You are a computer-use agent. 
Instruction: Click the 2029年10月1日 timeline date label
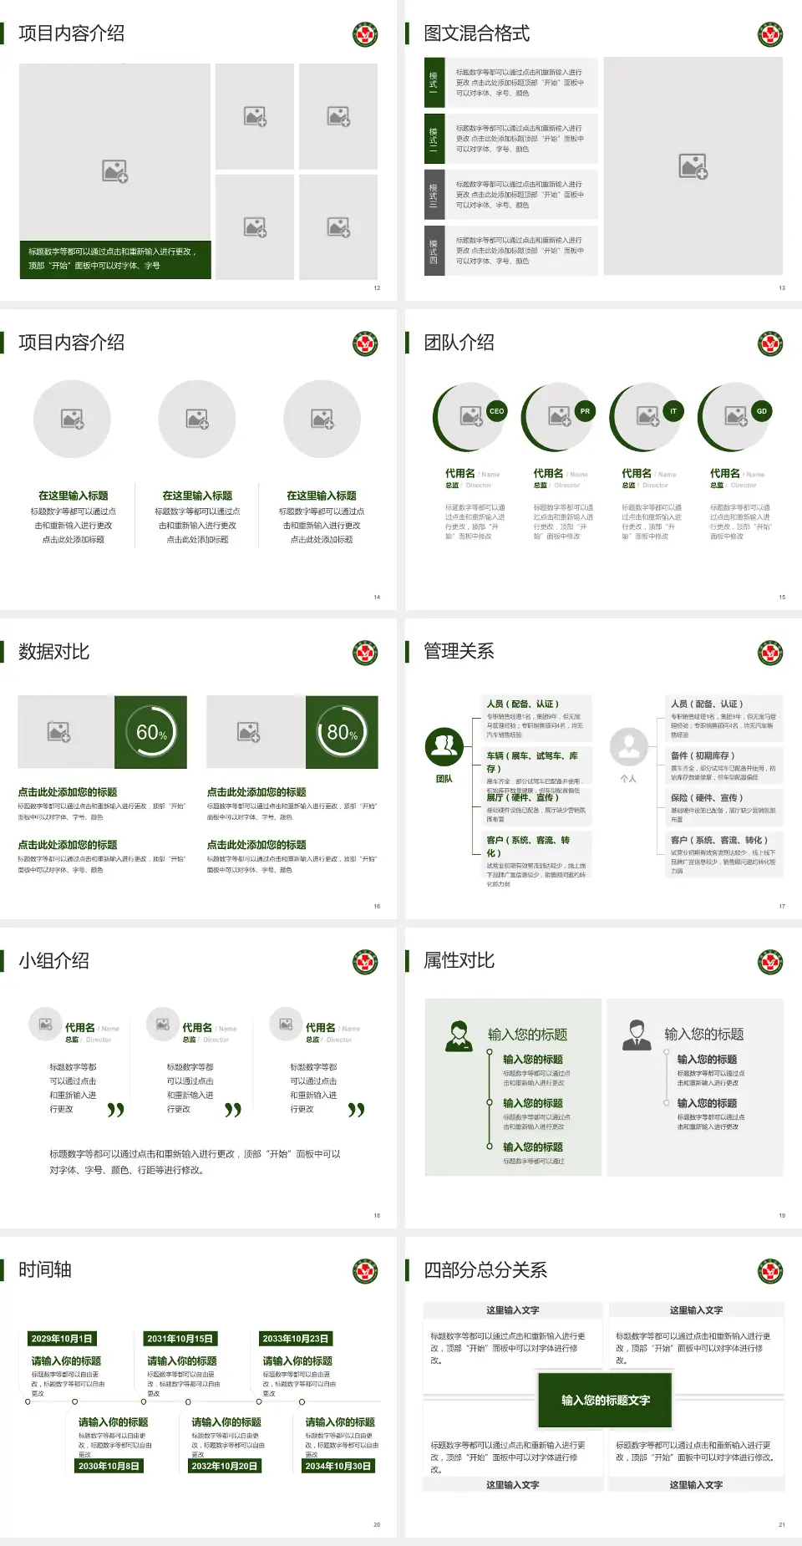click(x=62, y=1339)
